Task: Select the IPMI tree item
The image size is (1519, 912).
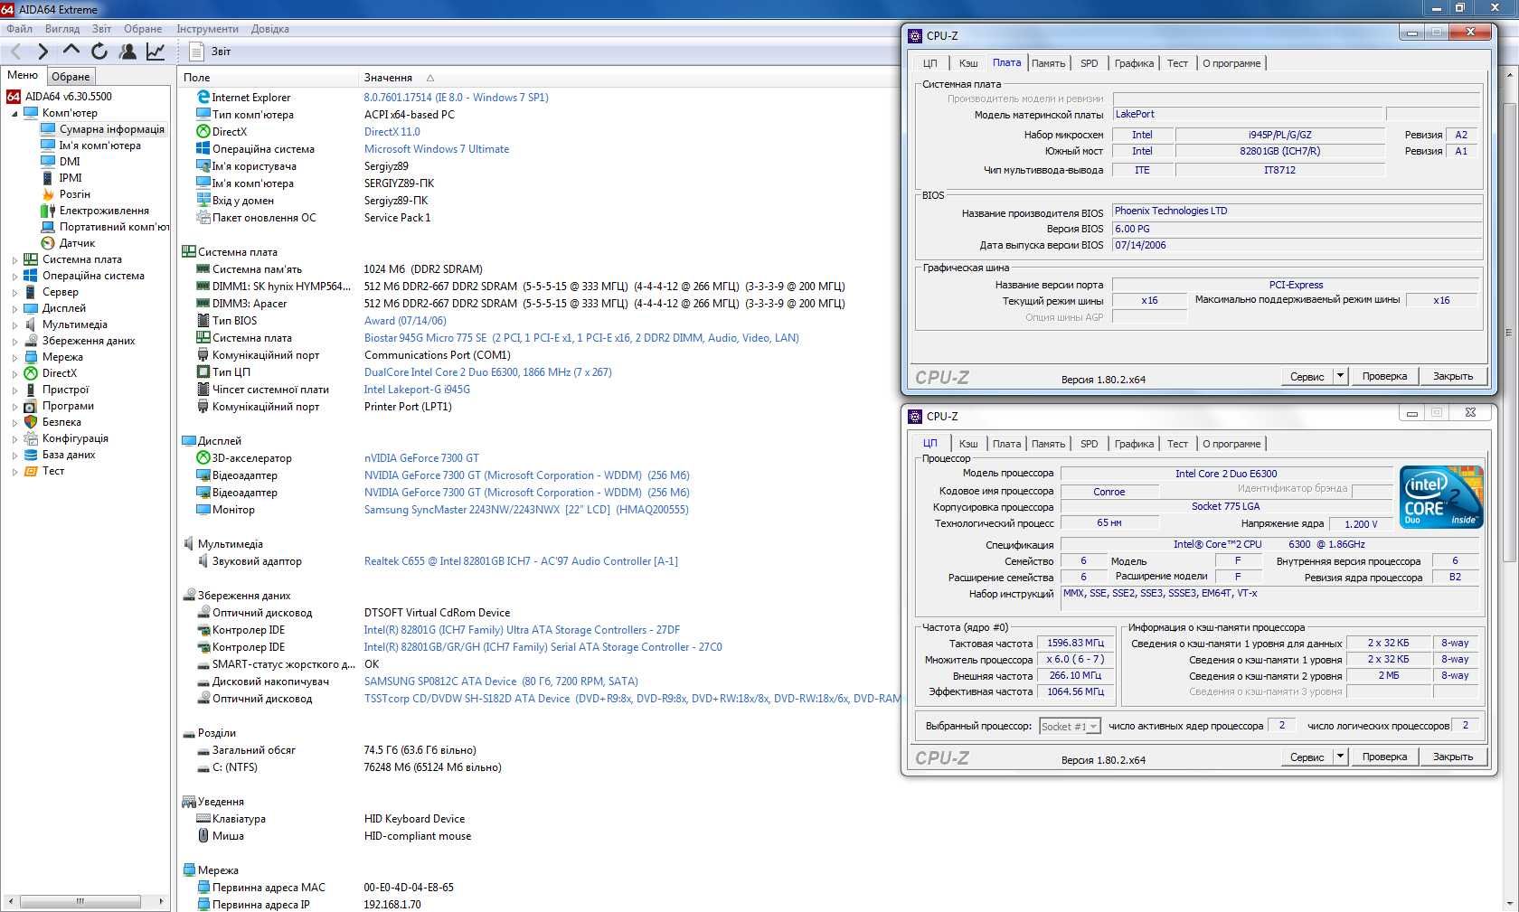Action: (x=71, y=178)
